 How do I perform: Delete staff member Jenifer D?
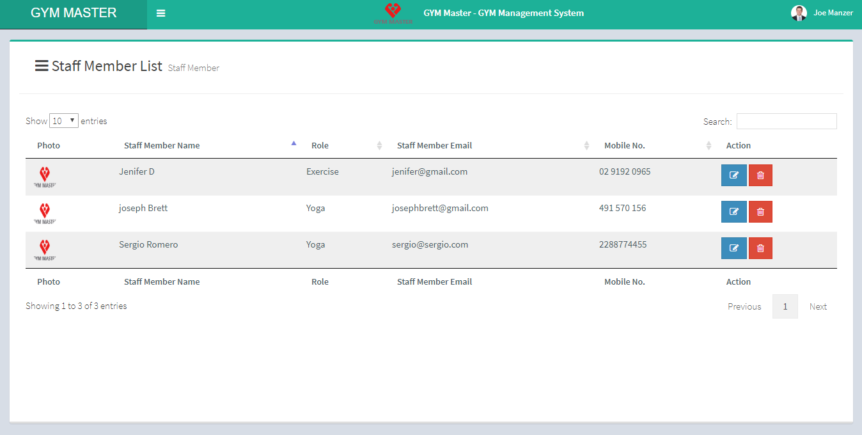coord(760,175)
